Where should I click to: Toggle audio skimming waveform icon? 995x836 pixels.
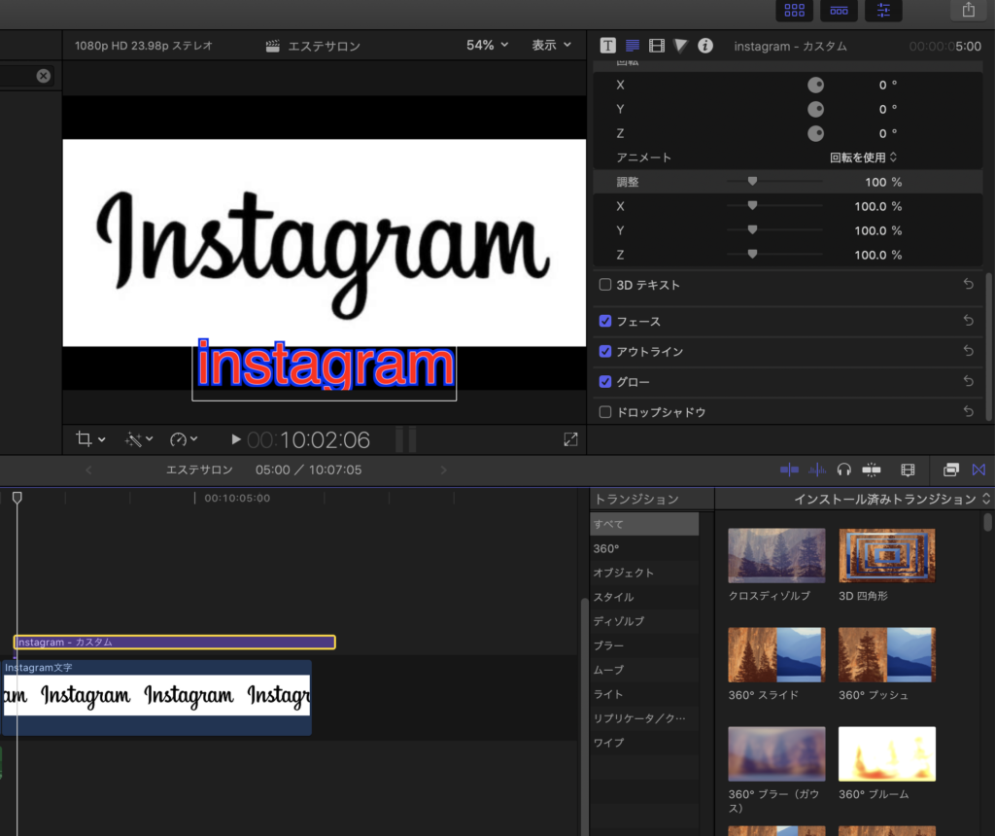pyautogui.click(x=816, y=470)
